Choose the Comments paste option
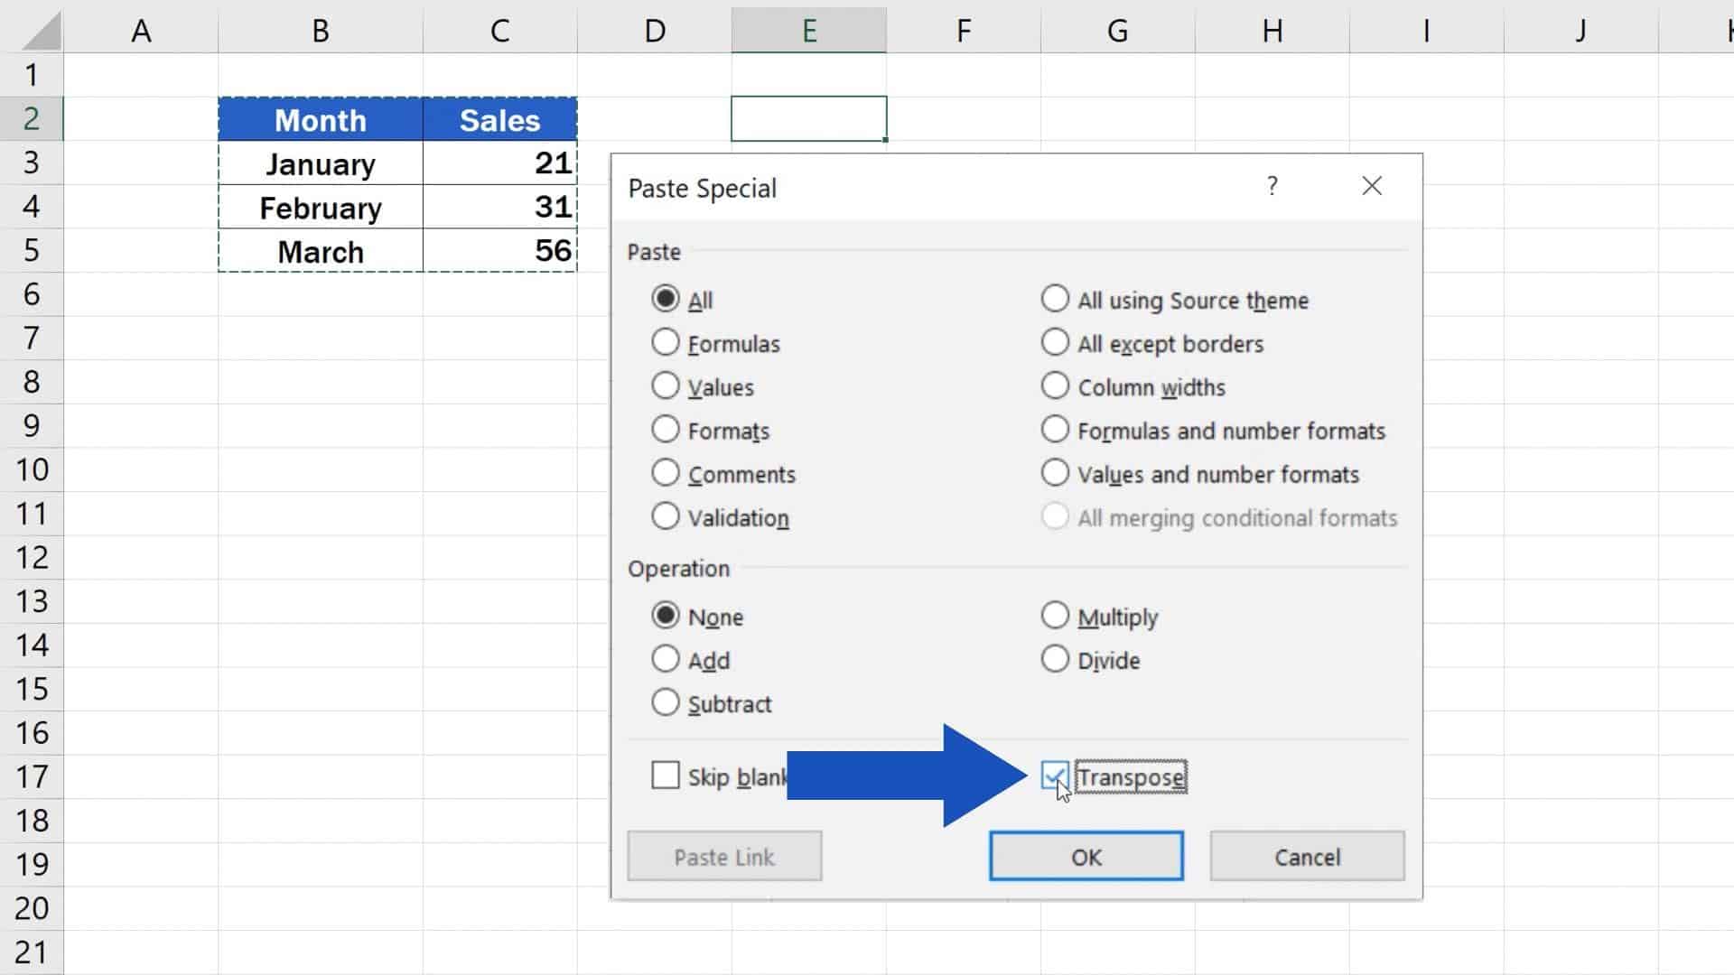This screenshot has width=1734, height=975. [666, 472]
